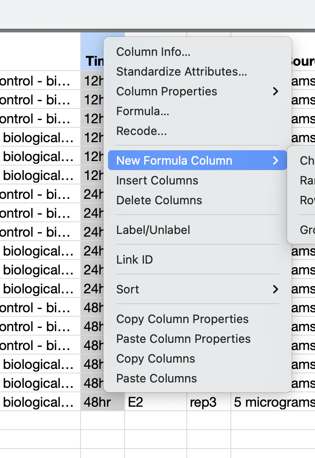The height and width of the screenshot is (458, 315).
Task: Expand the New Formula Column submenu arrow
Action: point(275,161)
